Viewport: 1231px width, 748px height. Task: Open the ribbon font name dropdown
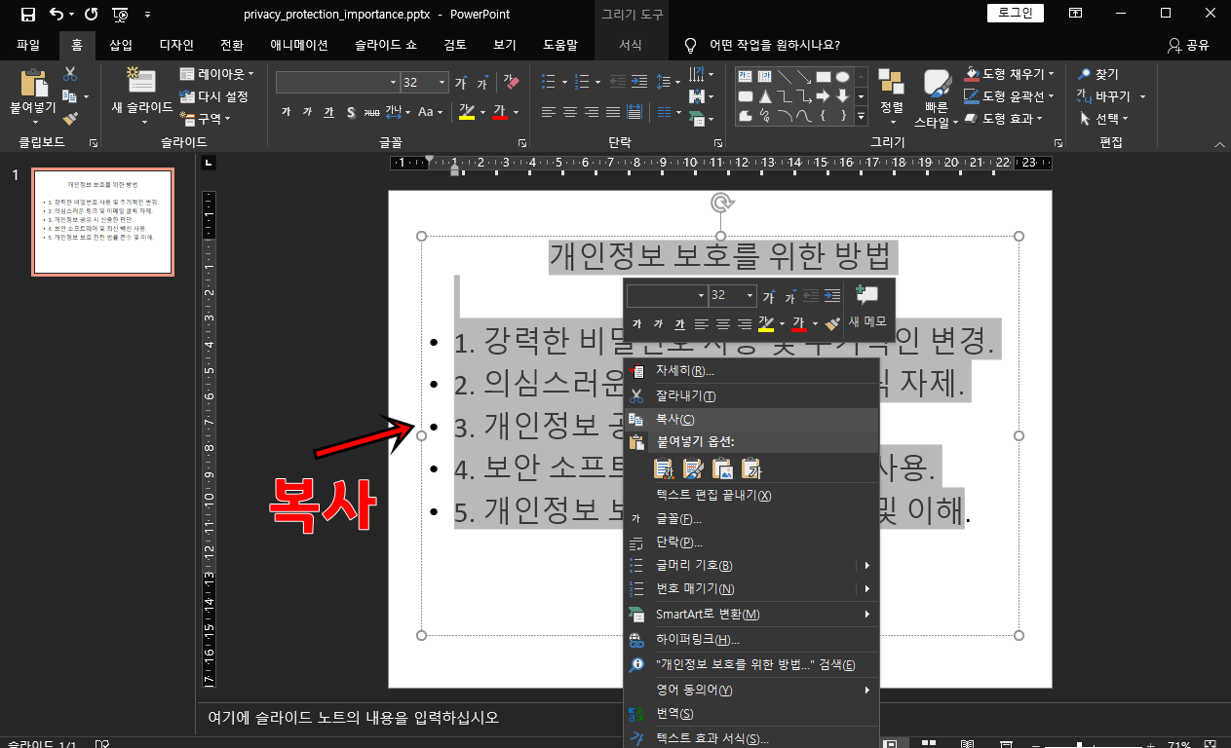point(393,83)
